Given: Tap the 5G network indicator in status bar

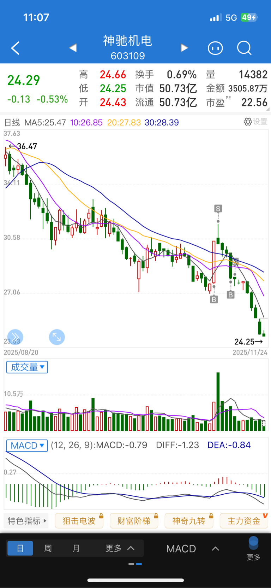Looking at the screenshot, I should coord(231,18).
